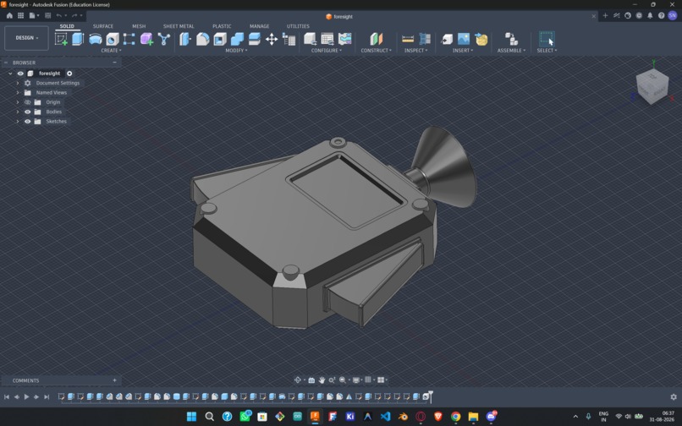Click the Insert Derive icon
Viewport: 682px width, 426px height.
pos(447,39)
